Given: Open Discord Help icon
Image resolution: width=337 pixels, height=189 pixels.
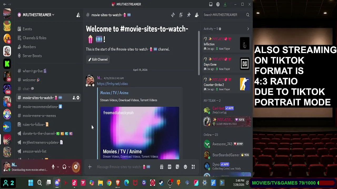Looking at the screenshot, I should click(x=218, y=4).
